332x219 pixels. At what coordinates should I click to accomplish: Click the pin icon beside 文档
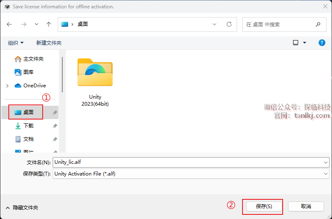coord(55,139)
